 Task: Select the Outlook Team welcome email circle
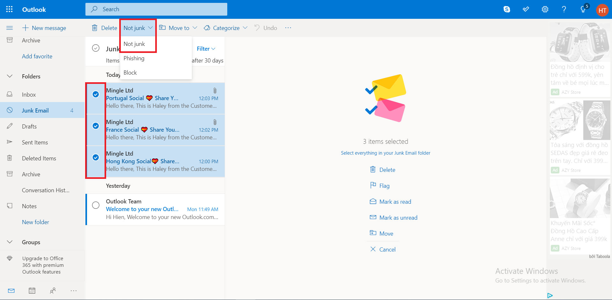click(96, 205)
